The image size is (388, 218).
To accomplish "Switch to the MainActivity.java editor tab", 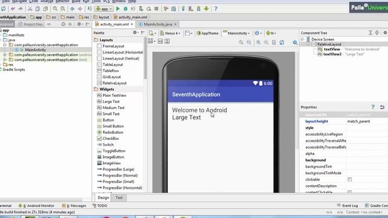I will tap(158, 24).
